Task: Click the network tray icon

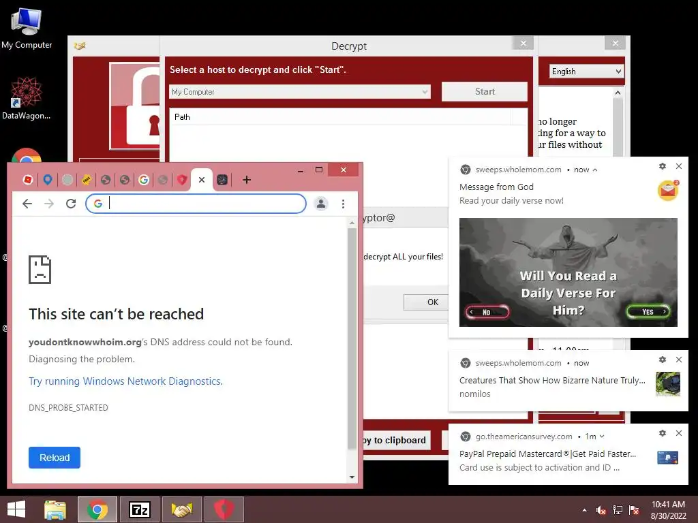Action: [618, 510]
